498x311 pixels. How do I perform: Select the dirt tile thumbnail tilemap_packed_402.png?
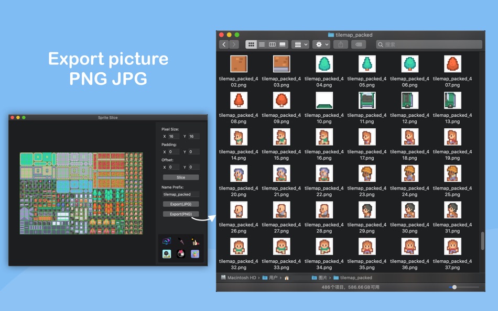(239, 63)
